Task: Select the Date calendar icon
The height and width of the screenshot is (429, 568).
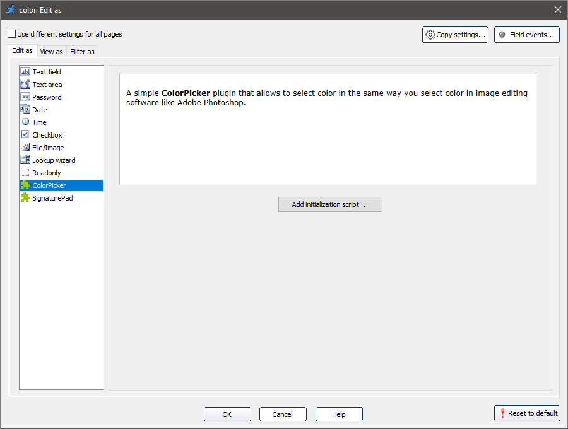Action: (x=25, y=109)
